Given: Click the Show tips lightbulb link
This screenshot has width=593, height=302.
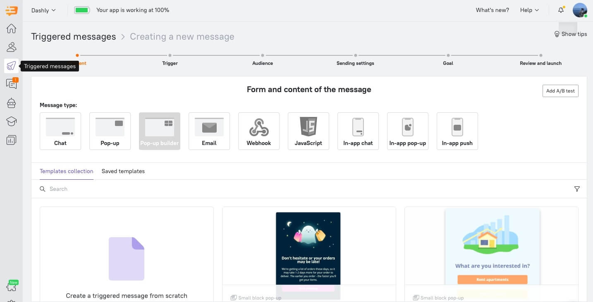Looking at the screenshot, I should coord(571,34).
